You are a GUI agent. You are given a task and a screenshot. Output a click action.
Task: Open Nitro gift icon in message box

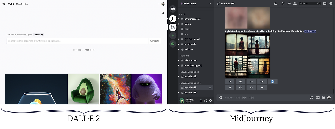click(312, 98)
